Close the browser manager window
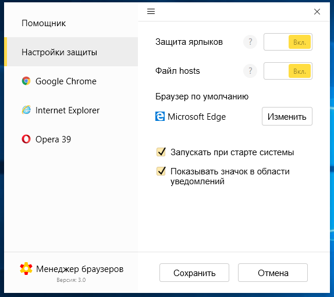 coord(317,12)
